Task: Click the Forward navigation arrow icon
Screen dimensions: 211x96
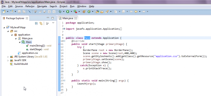Action: (143, 12)
